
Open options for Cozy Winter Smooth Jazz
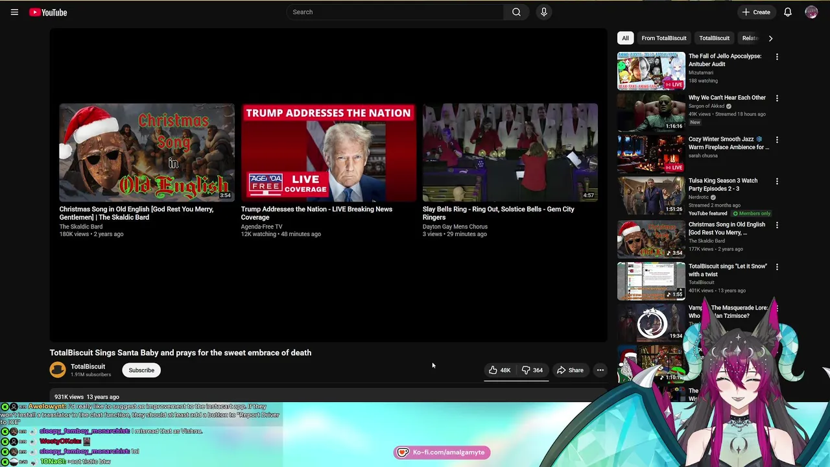click(x=777, y=139)
